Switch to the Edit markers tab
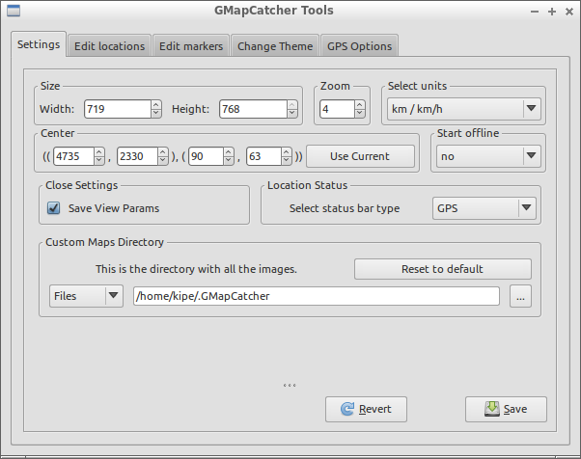The width and height of the screenshot is (581, 459). pyautogui.click(x=191, y=46)
